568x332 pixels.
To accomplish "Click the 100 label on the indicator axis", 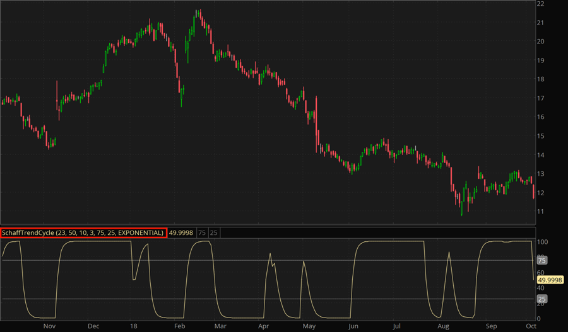I will [x=542, y=242].
